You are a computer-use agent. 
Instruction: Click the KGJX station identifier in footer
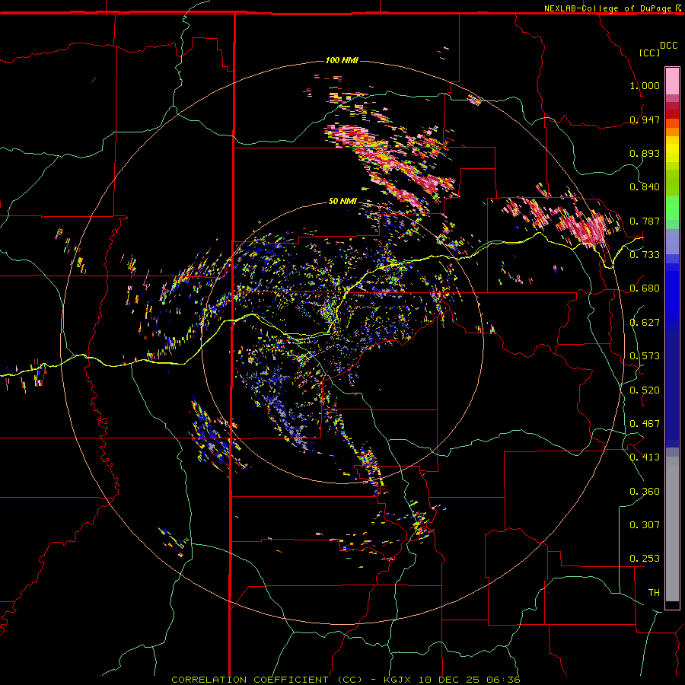(x=397, y=680)
